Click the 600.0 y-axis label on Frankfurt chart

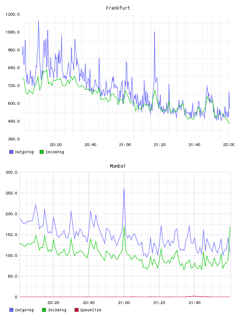[x=14, y=103]
